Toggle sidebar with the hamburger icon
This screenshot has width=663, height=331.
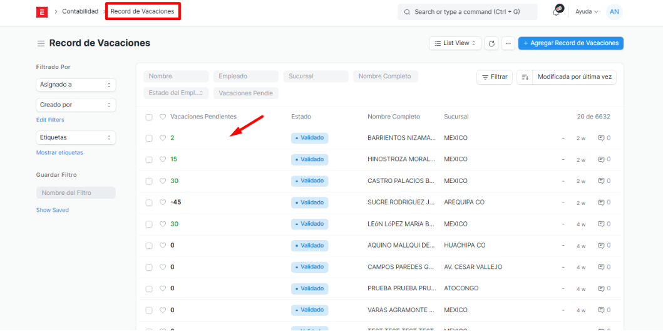[x=41, y=44]
